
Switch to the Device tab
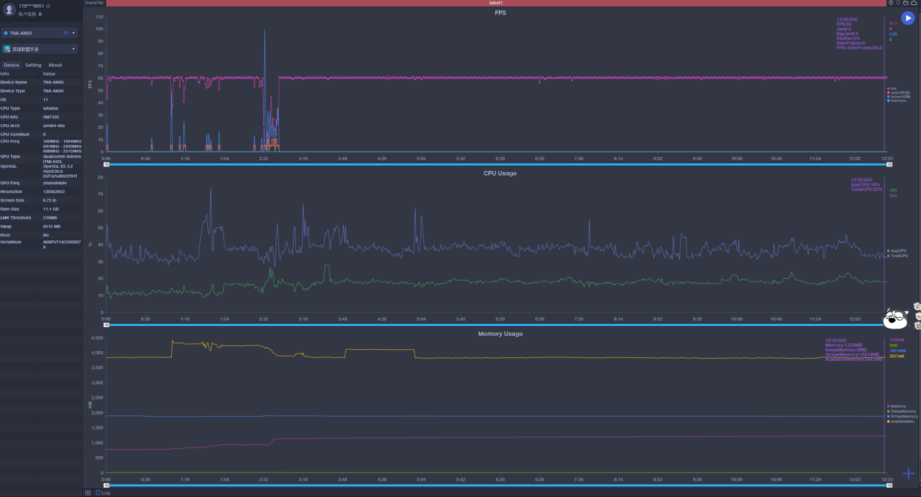(11, 65)
